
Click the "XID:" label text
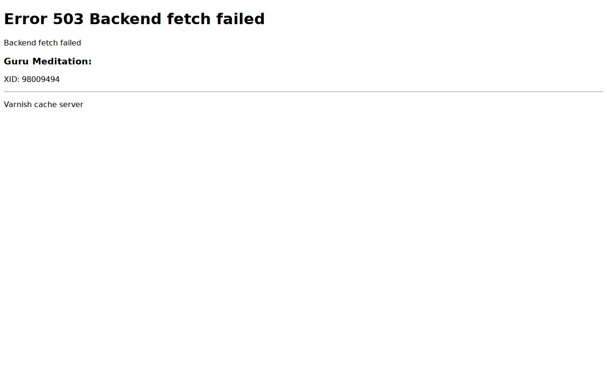click(x=12, y=79)
